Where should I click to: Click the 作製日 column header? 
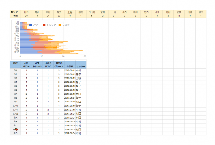click(70, 66)
